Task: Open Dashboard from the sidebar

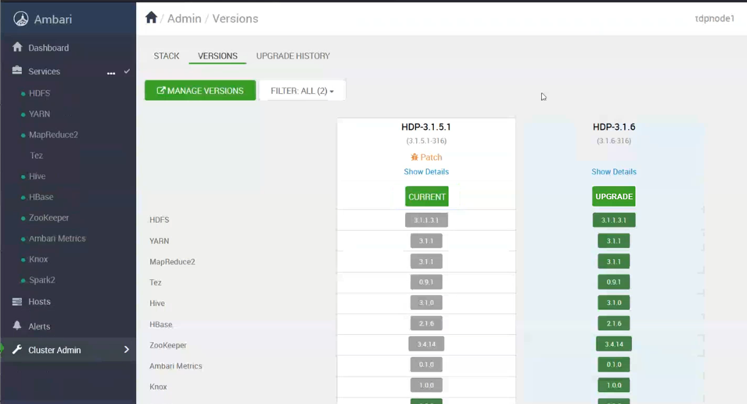Action: (x=48, y=48)
